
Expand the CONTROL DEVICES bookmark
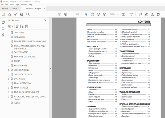9,74
